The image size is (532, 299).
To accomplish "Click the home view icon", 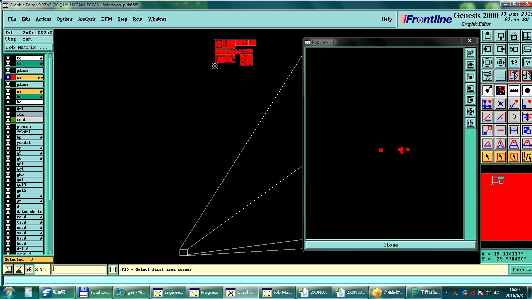I will point(514,36).
